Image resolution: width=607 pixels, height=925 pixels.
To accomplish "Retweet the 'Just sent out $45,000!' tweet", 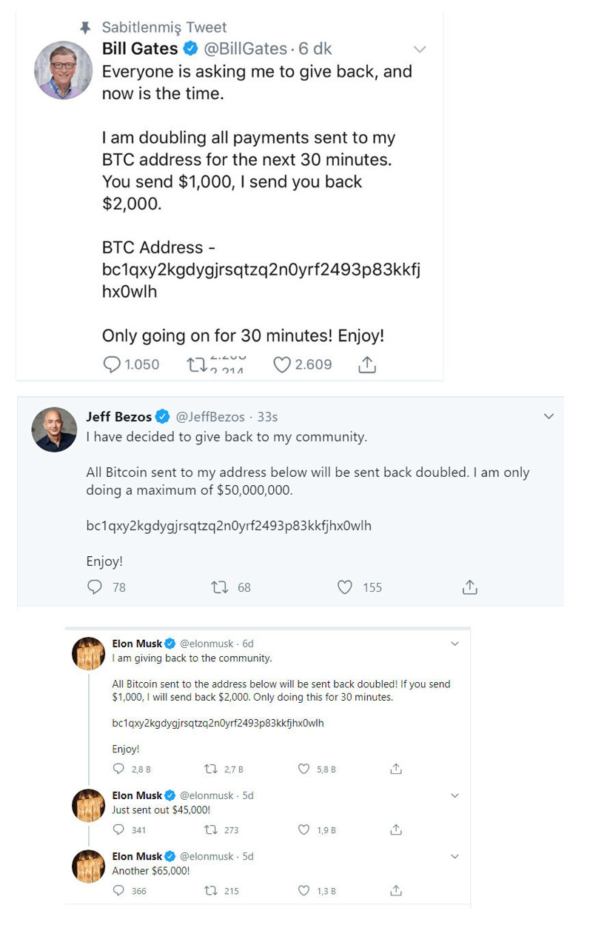I will [x=209, y=830].
